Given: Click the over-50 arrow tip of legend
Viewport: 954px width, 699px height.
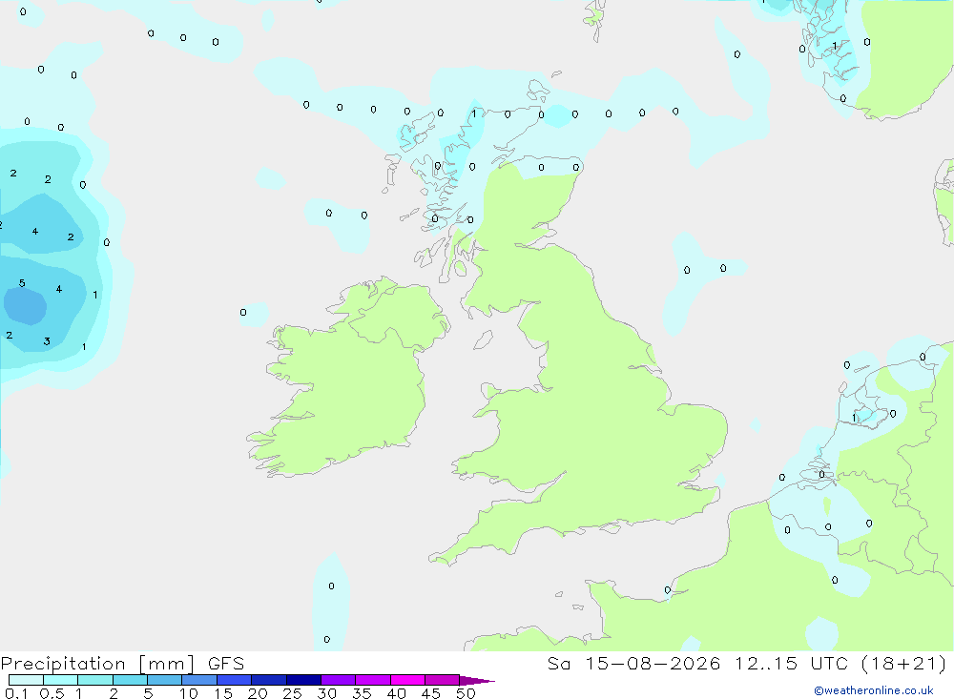Looking at the screenshot, I should pyautogui.click(x=478, y=681).
